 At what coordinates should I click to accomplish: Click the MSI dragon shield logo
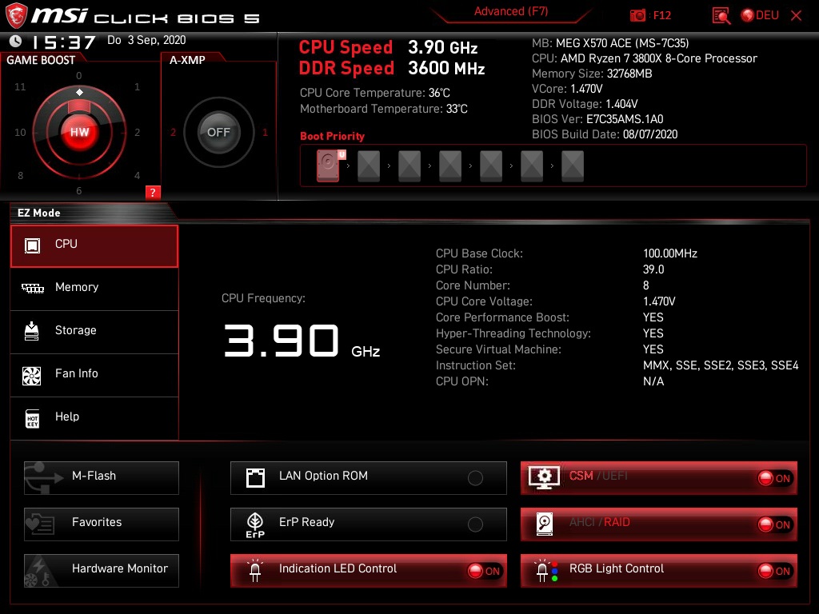16,15
